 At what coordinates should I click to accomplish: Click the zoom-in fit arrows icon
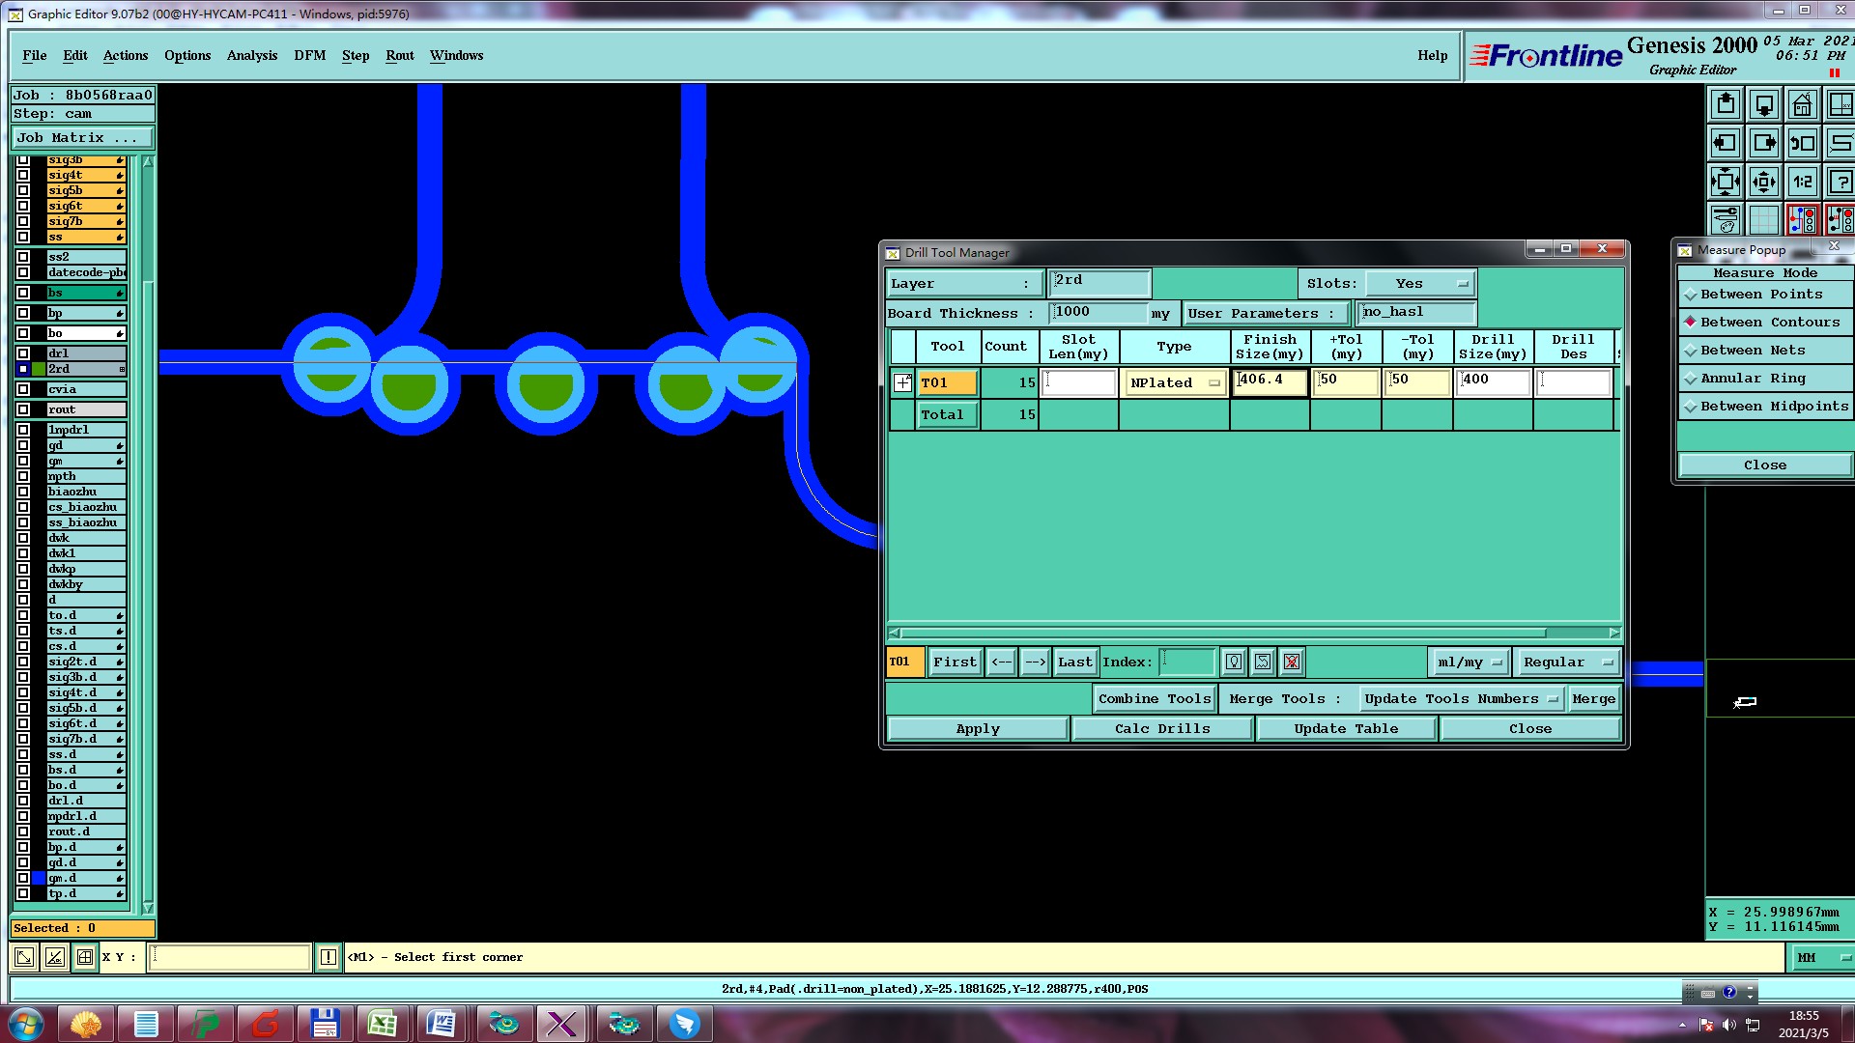[x=1726, y=182]
